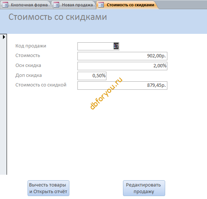This screenshot has height=199, width=207.
Task: Click the Вычесть товары и Открыть отчёт button
Action: (48, 188)
